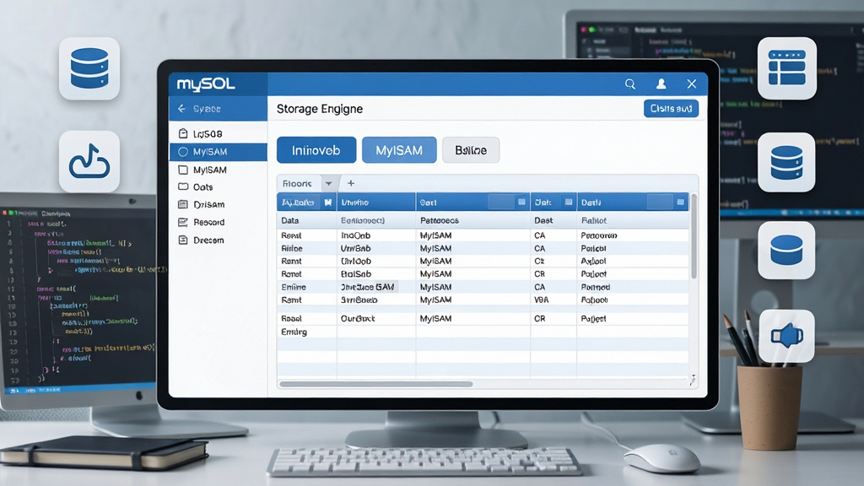Select the Ftooris tab
The width and height of the screenshot is (864, 486).
tap(297, 183)
